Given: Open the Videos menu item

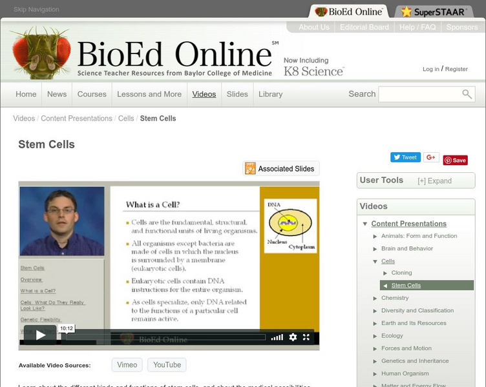Looking at the screenshot, I should point(204,94).
